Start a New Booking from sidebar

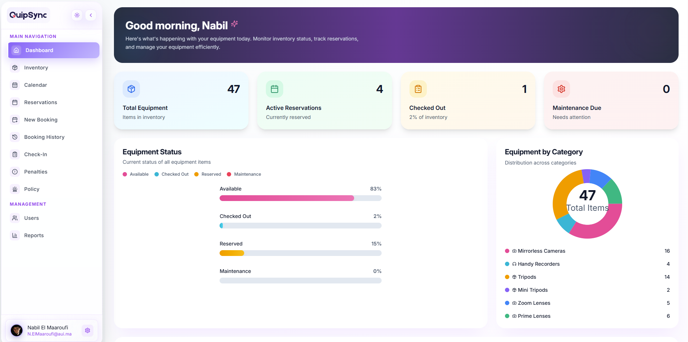point(41,120)
